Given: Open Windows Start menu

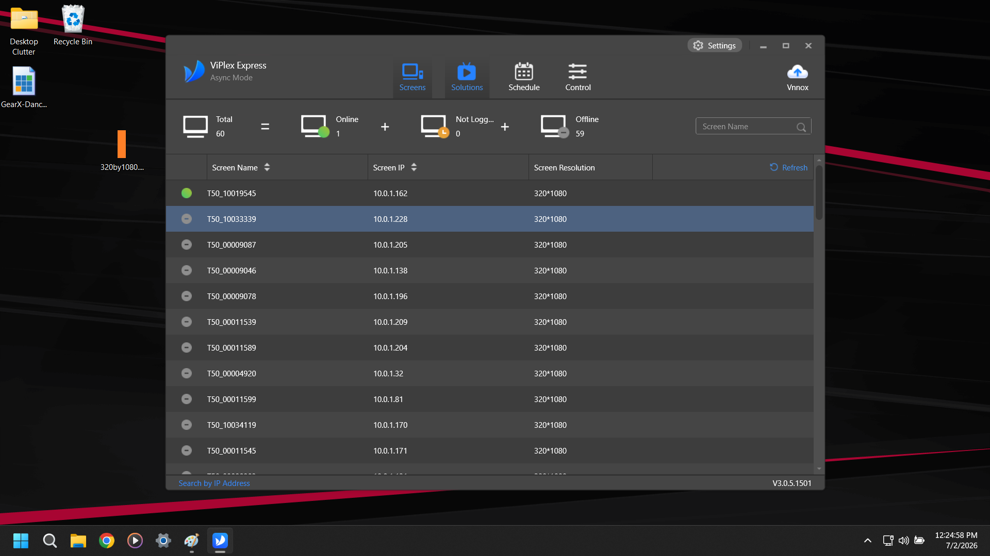Looking at the screenshot, I should pyautogui.click(x=21, y=541).
